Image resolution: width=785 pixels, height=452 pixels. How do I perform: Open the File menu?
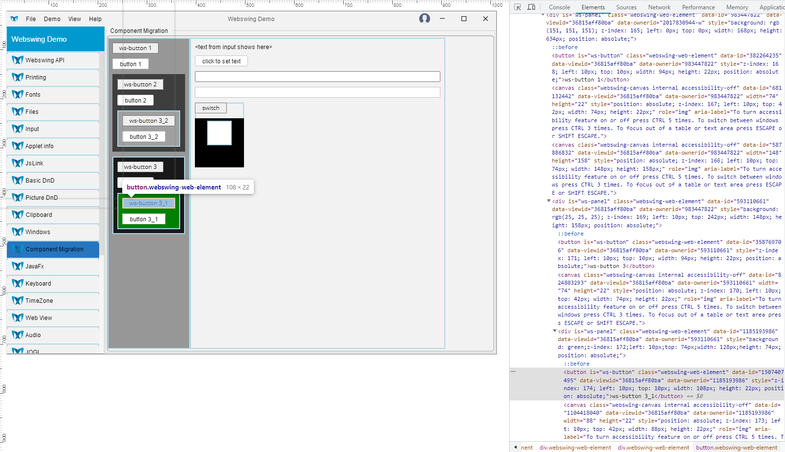(x=31, y=19)
